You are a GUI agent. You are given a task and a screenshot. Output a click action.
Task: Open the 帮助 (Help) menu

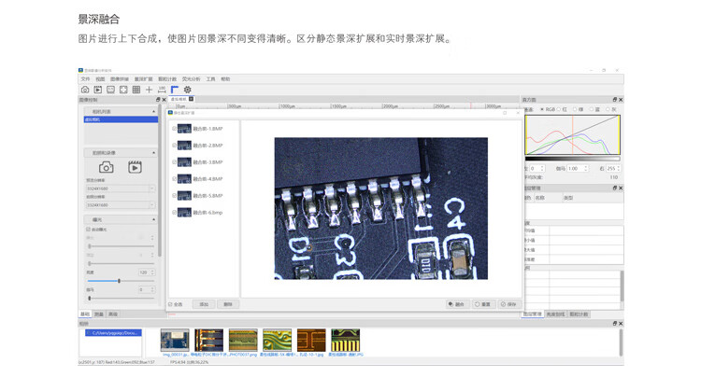tap(225, 79)
